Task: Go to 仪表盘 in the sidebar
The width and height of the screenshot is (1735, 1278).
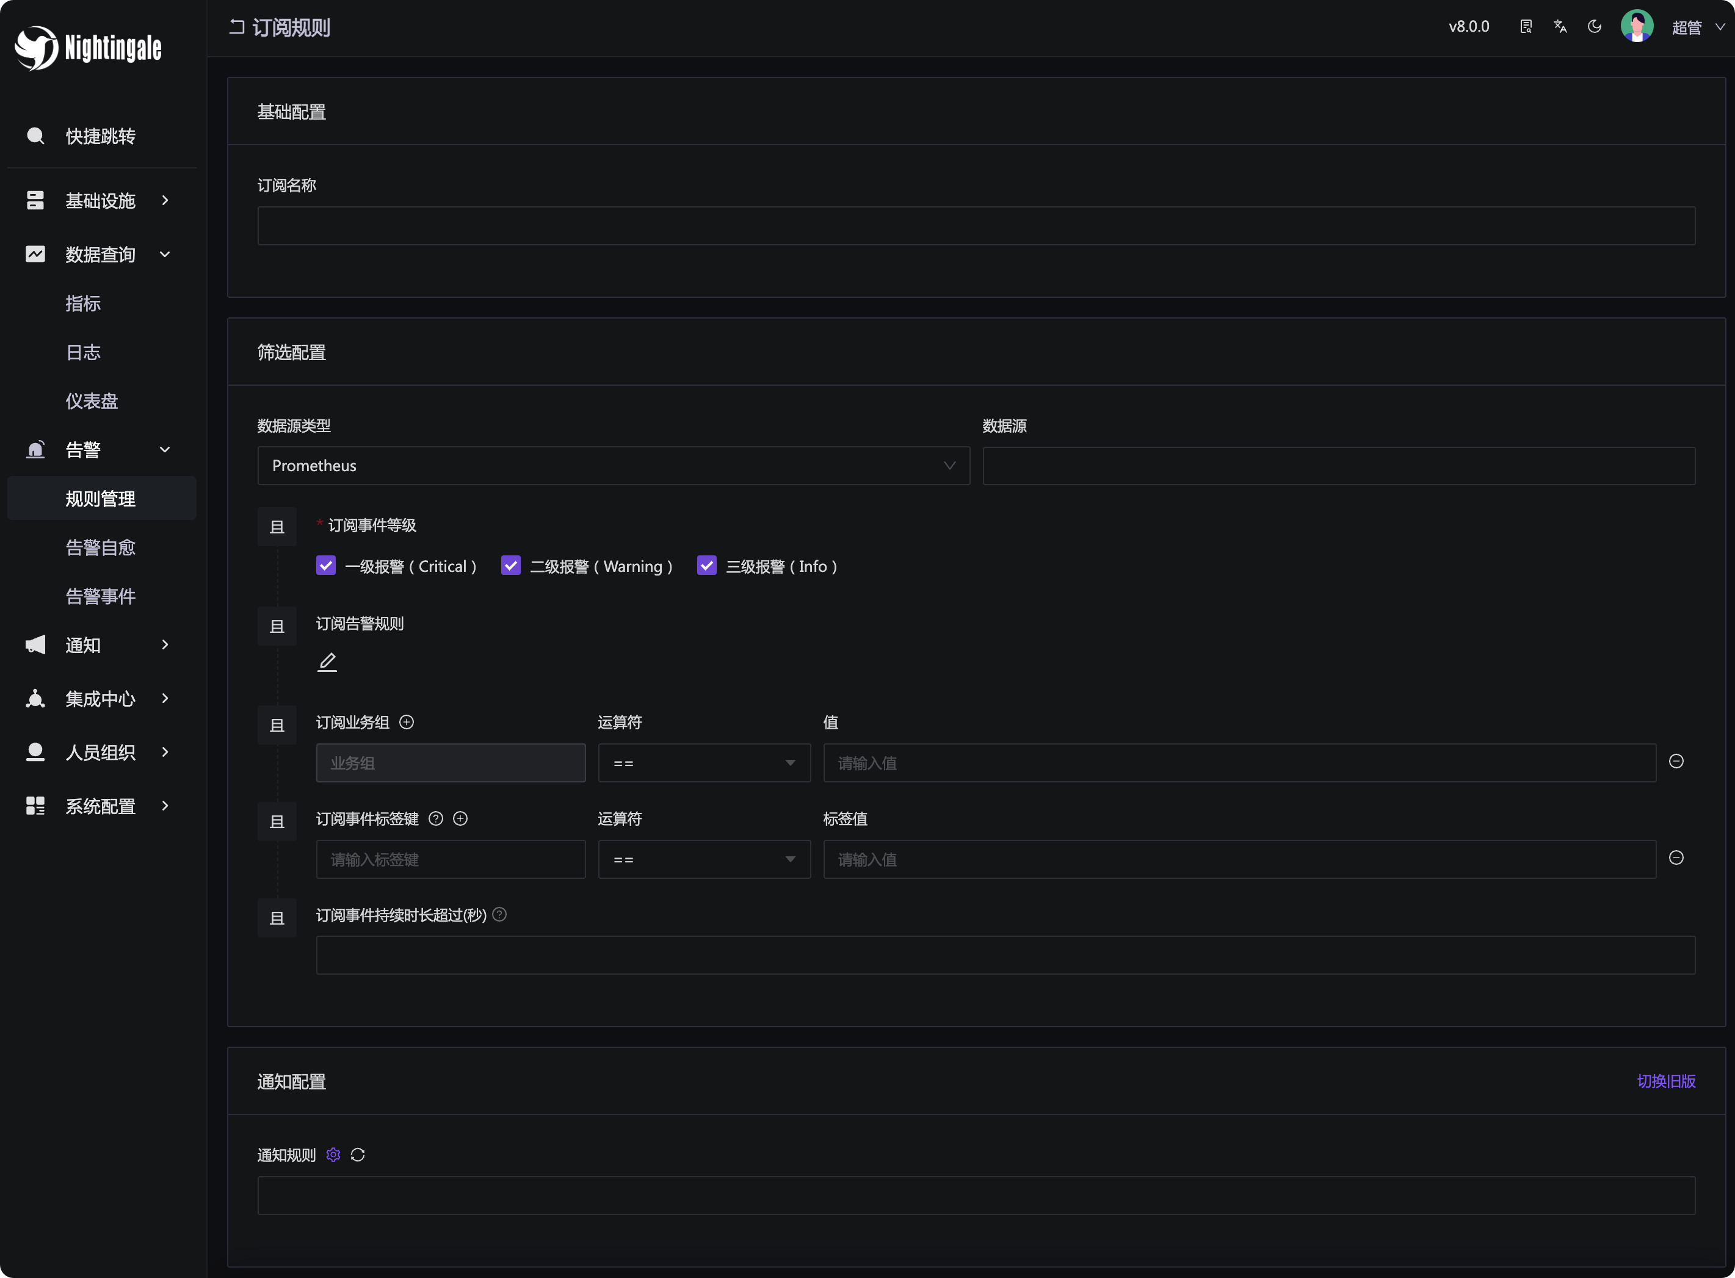Action: coord(92,401)
